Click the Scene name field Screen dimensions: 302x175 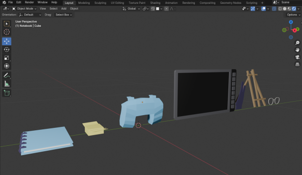point(291,2)
